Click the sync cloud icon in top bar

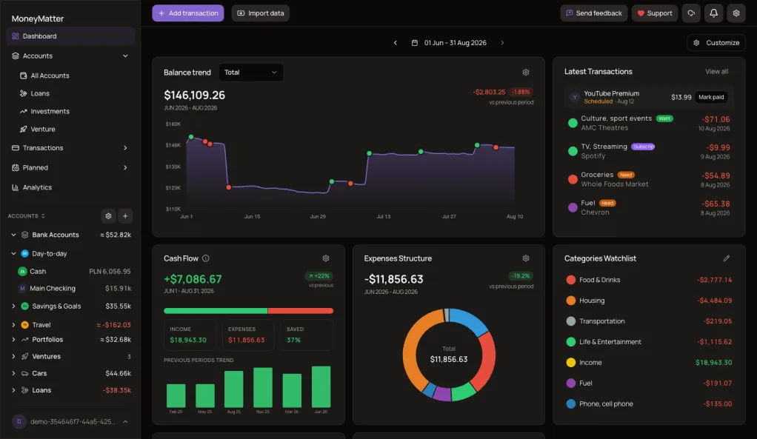coord(691,13)
